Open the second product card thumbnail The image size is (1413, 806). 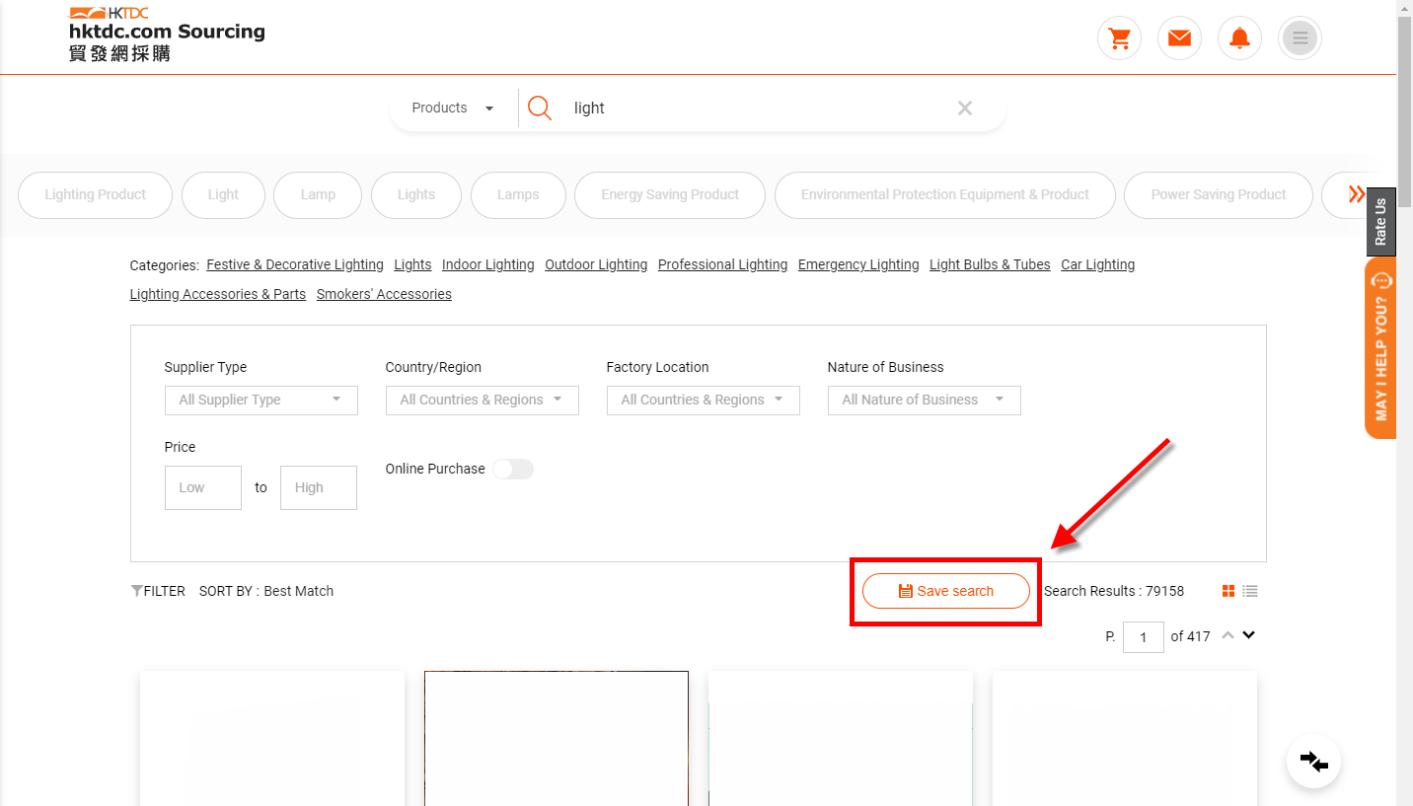click(557, 738)
